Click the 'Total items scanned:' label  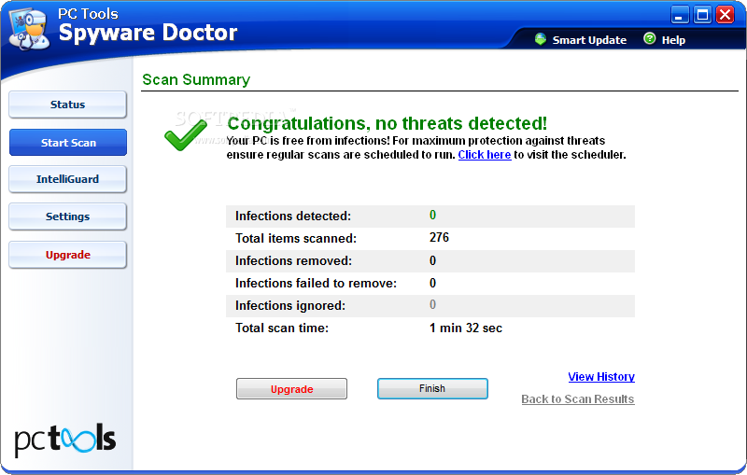[296, 239]
